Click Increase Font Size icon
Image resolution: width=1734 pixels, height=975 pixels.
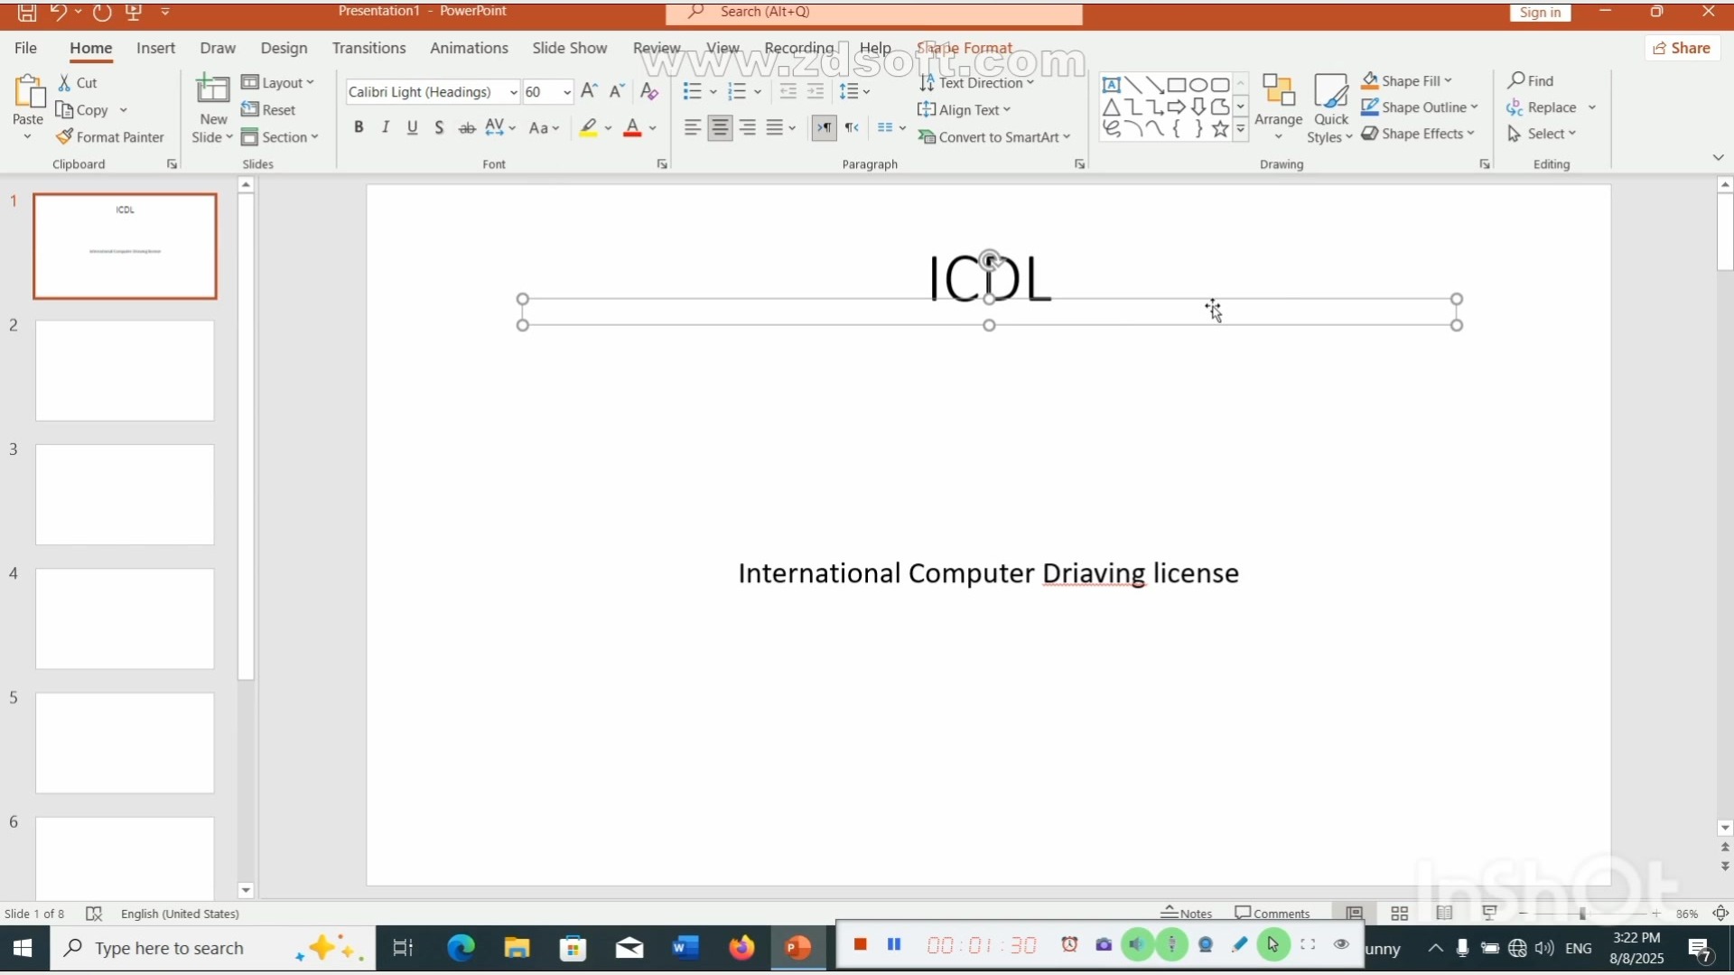tap(589, 91)
